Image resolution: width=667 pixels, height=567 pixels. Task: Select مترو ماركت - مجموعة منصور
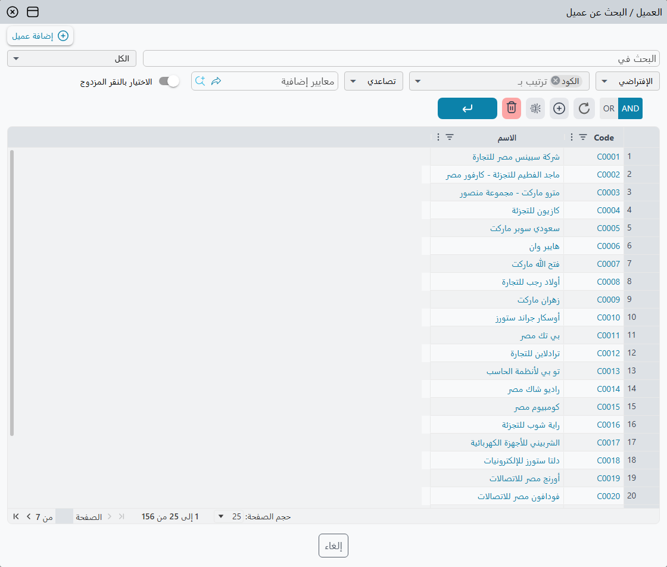pos(510,193)
